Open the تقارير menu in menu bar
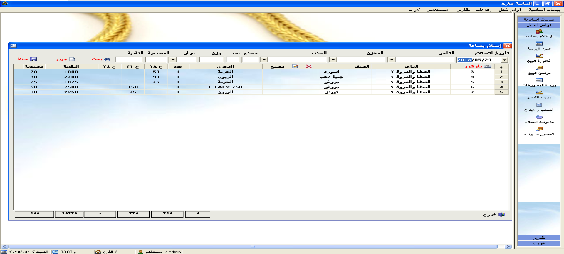Image resolution: width=564 pixels, height=254 pixels. (463, 10)
